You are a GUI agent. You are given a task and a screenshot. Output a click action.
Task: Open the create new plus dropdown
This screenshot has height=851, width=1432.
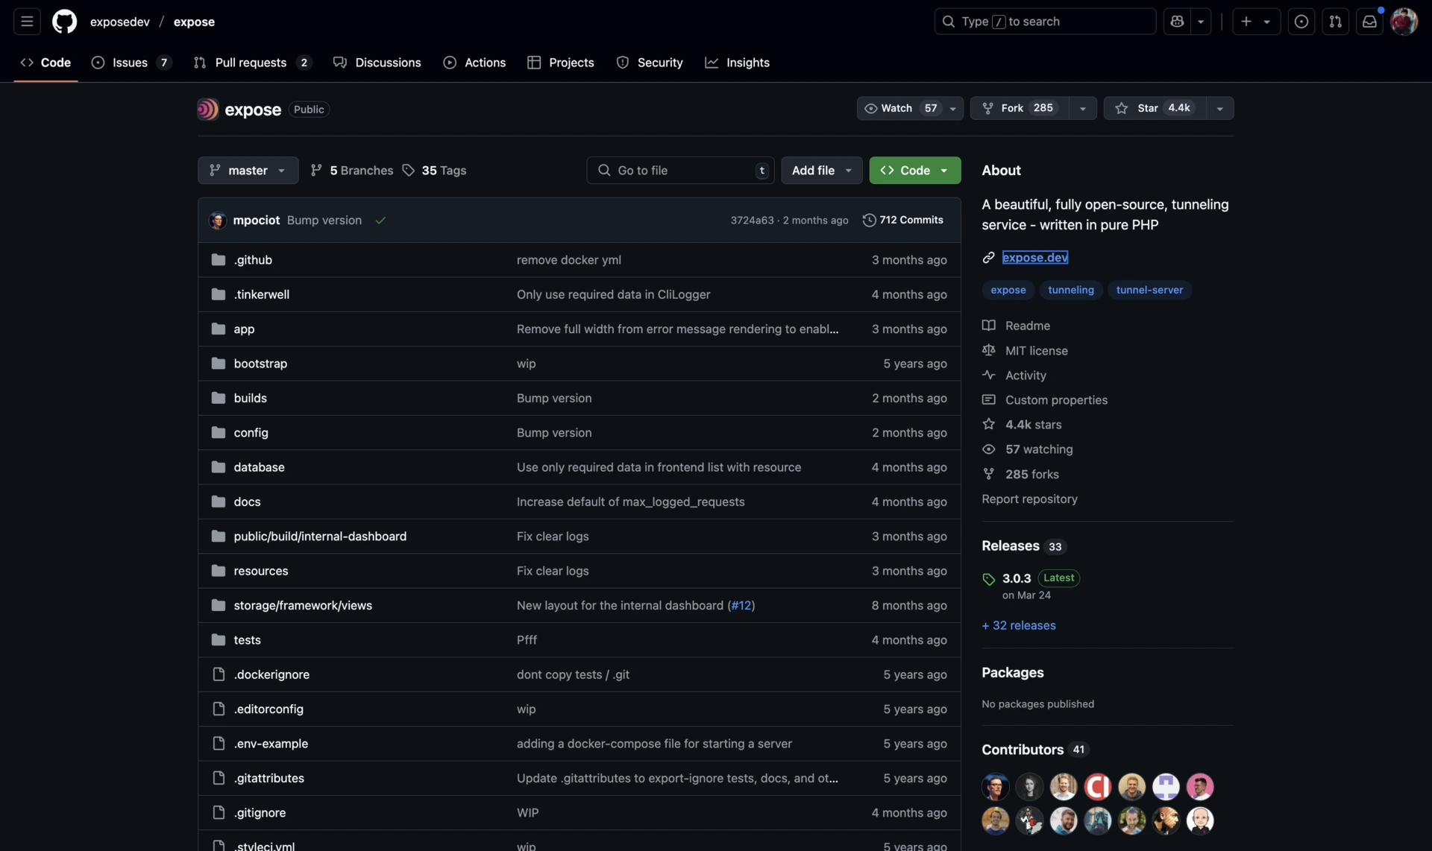tap(1256, 22)
